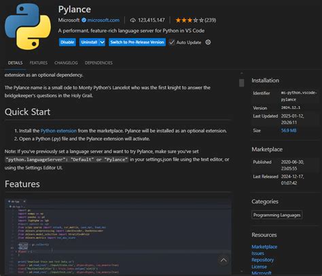The height and width of the screenshot is (276, 322).
Task: Switch to the Details tab
Action: tap(15, 63)
